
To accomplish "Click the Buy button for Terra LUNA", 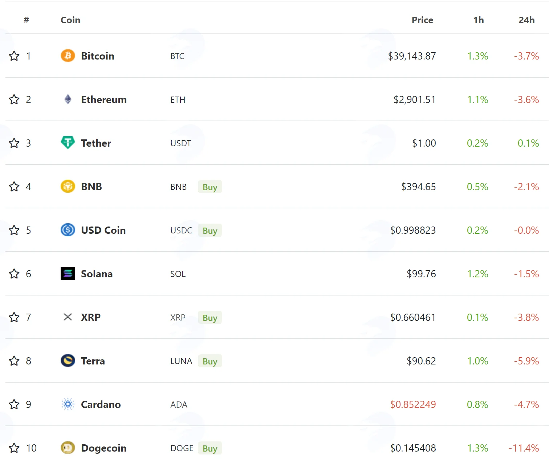I will tap(210, 361).
